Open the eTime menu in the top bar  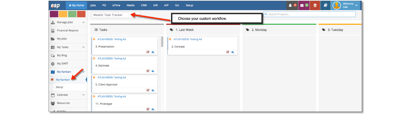point(116,6)
